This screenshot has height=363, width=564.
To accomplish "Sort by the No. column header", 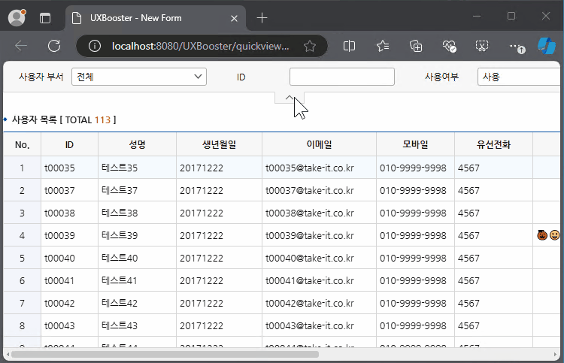I will coord(23,144).
